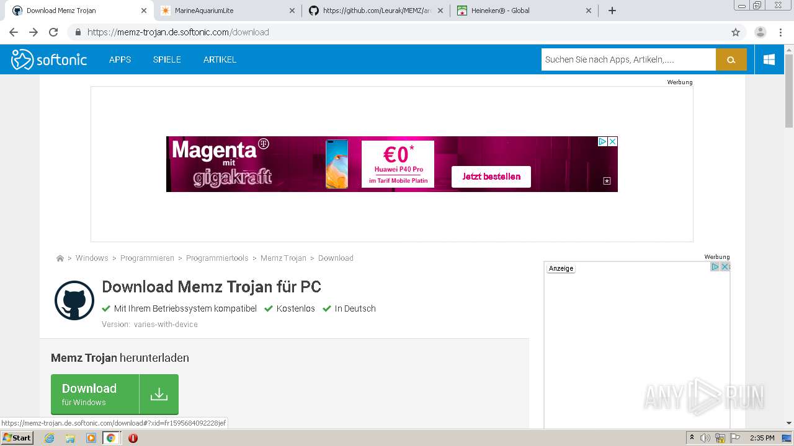Open the APPS menu
Image resolution: width=794 pixels, height=446 pixels.
tap(120, 59)
